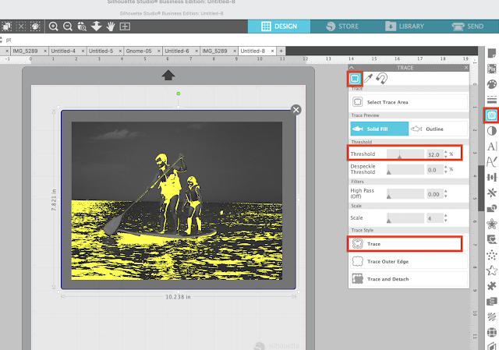Screen dimensions: 499x350
Task: Open the Offset star panel icon
Action: coord(492,224)
